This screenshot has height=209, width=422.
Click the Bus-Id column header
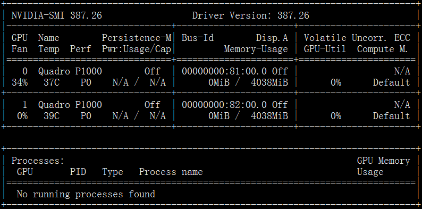pyautogui.click(x=198, y=38)
